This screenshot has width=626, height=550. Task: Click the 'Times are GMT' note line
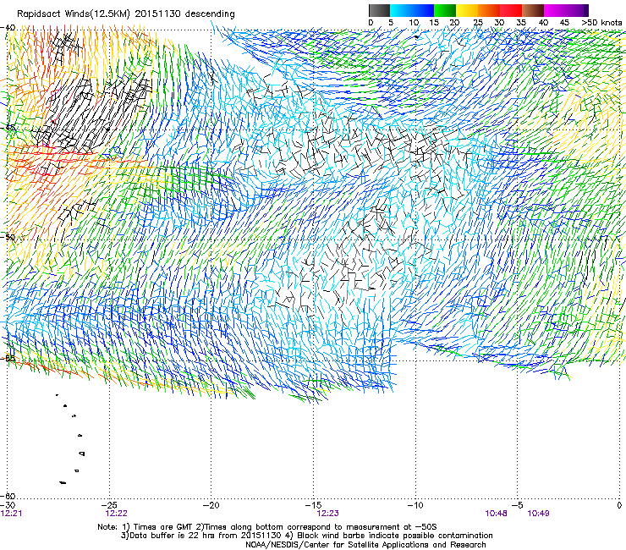point(267,527)
